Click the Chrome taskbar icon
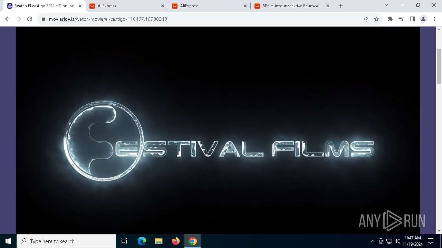 click(193, 241)
